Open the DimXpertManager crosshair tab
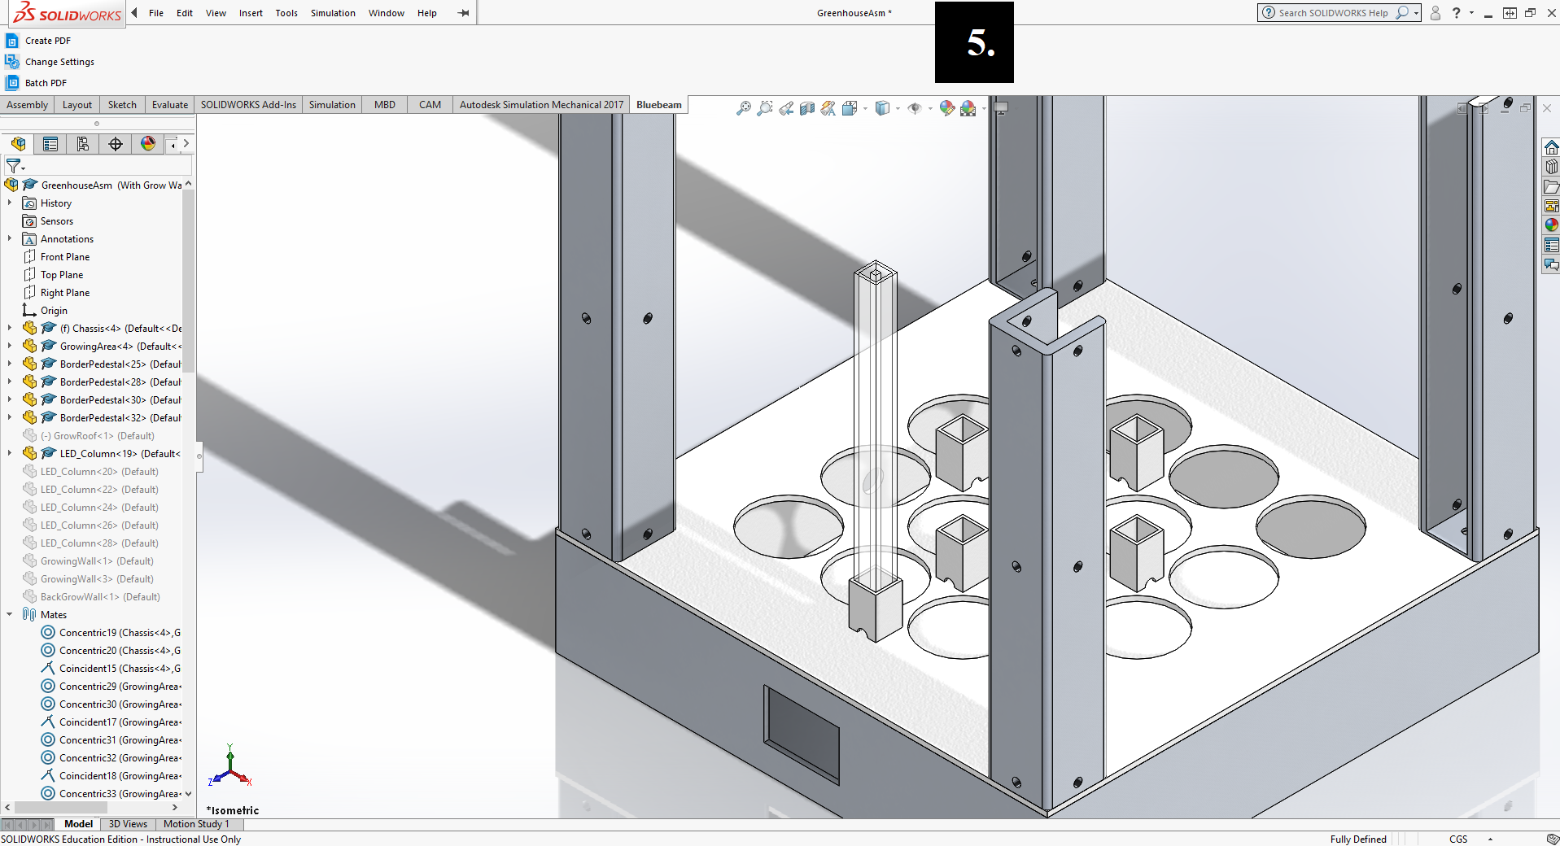The width and height of the screenshot is (1560, 846). coord(116,144)
